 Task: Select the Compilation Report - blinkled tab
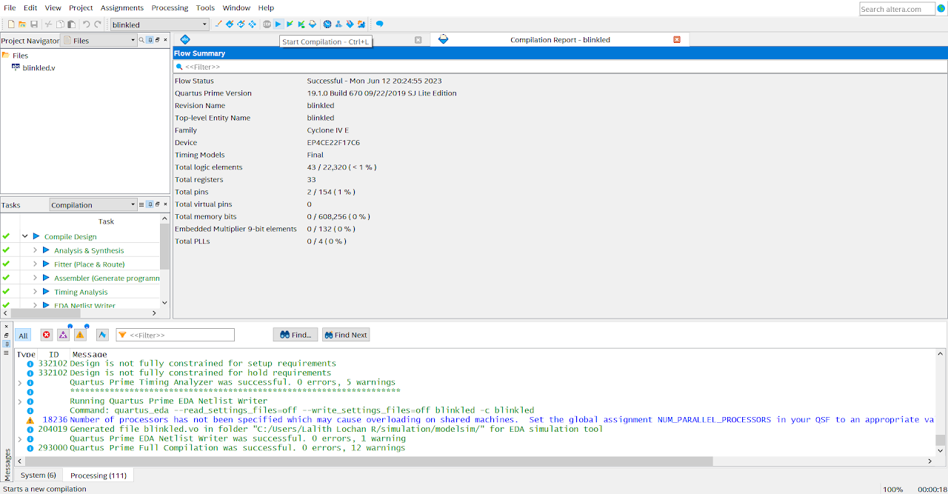560,39
